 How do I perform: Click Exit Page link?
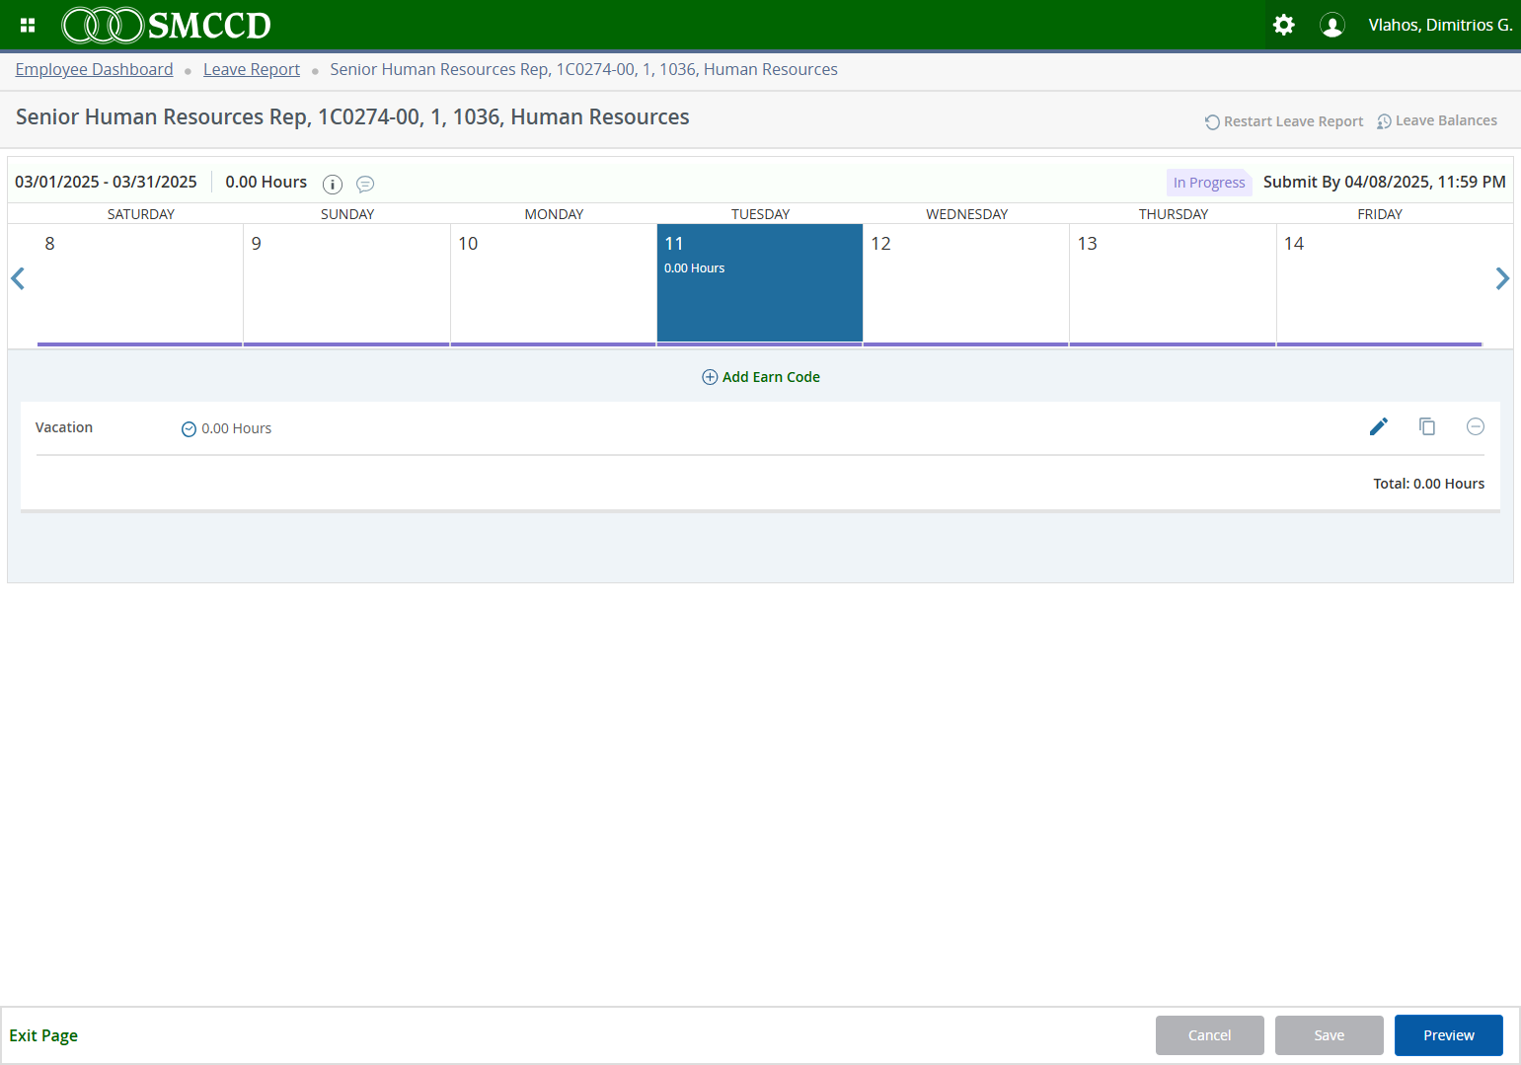[43, 1035]
